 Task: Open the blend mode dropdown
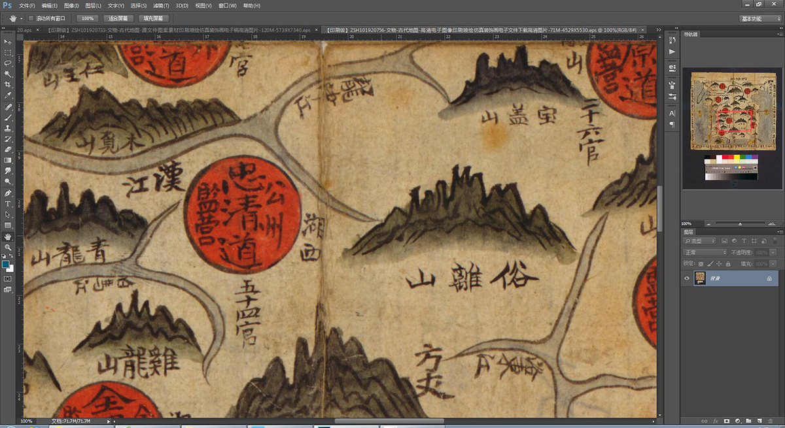705,252
